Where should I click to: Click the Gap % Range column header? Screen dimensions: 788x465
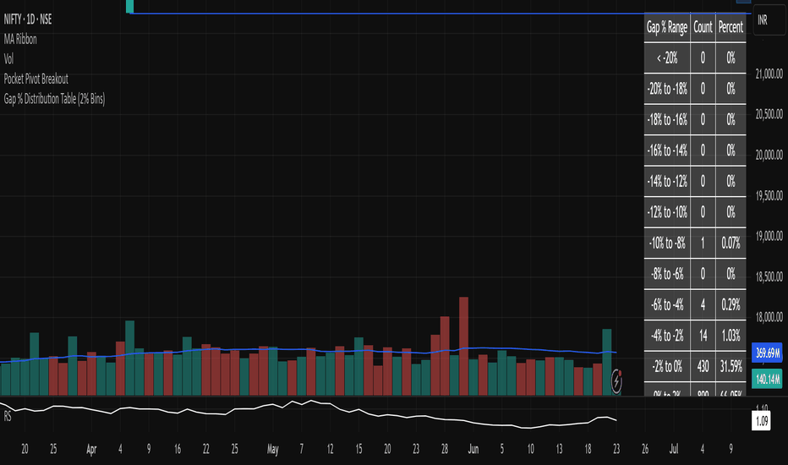coord(667,27)
